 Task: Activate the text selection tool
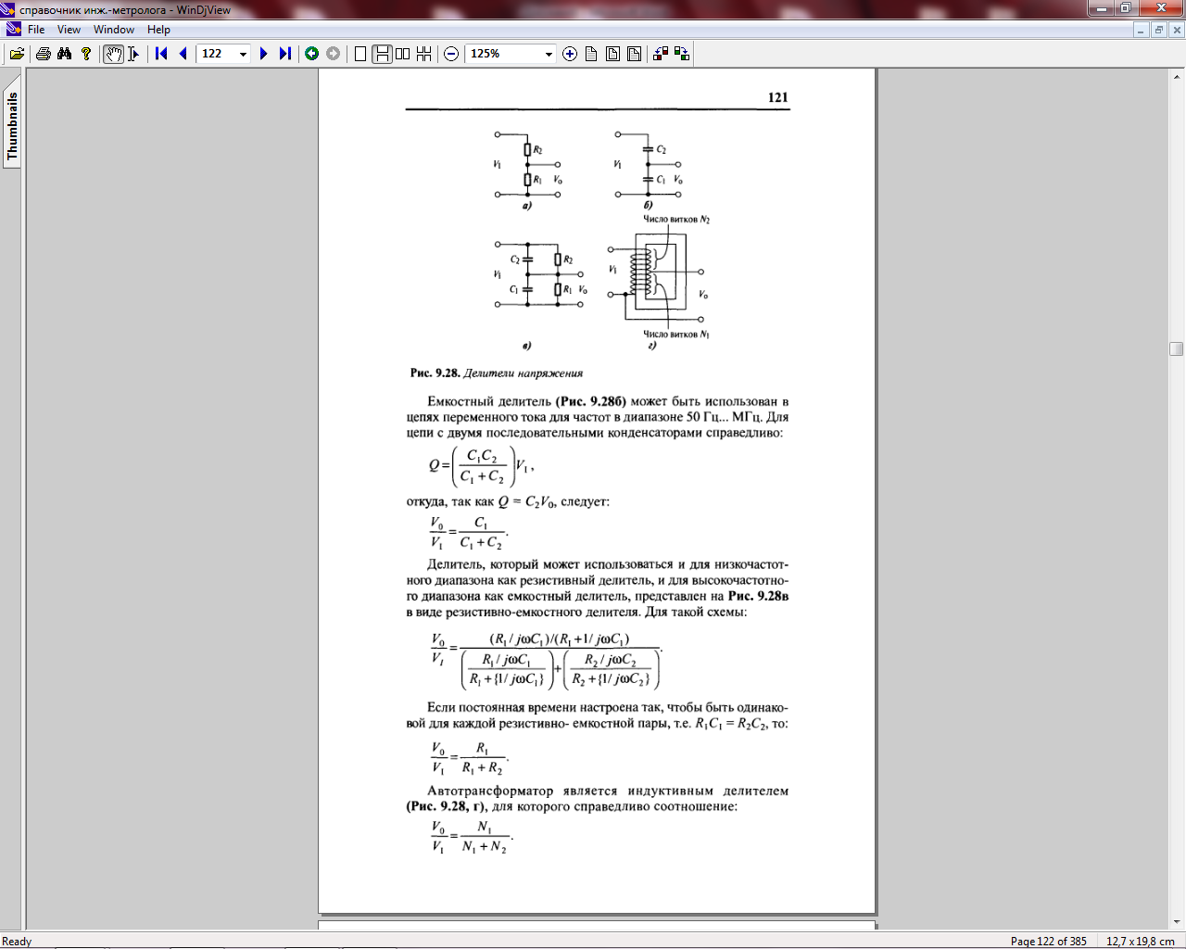(x=133, y=54)
